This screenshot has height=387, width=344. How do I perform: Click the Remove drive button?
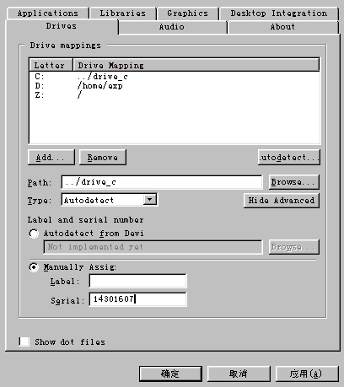tap(103, 157)
